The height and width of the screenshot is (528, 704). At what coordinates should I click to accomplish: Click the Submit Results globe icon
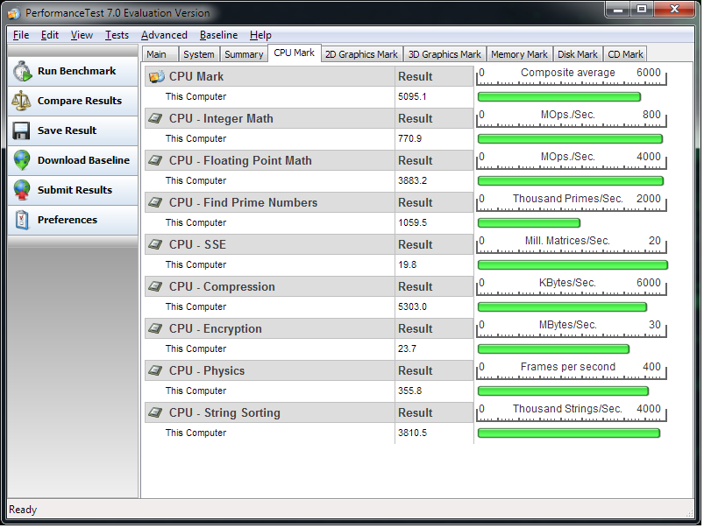(22, 190)
